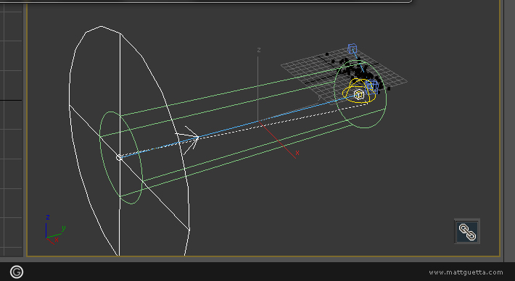The height and width of the screenshot is (281, 515).
Task: Select the yellow sphere gizmo
Action: coord(358,91)
